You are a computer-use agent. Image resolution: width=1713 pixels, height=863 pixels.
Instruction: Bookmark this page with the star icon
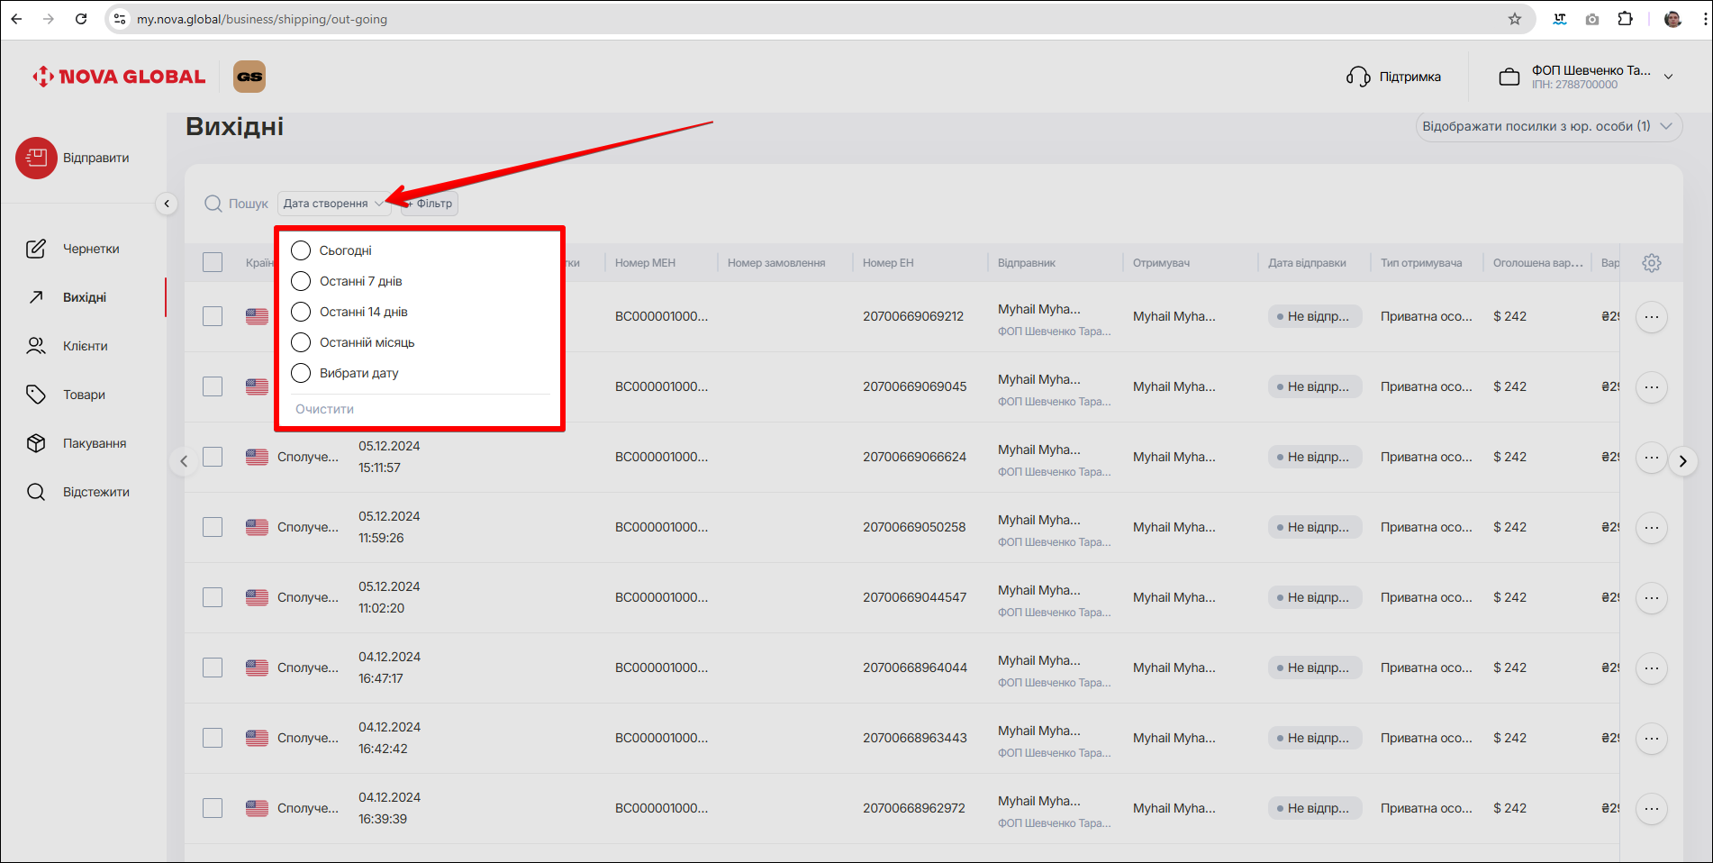(1515, 19)
